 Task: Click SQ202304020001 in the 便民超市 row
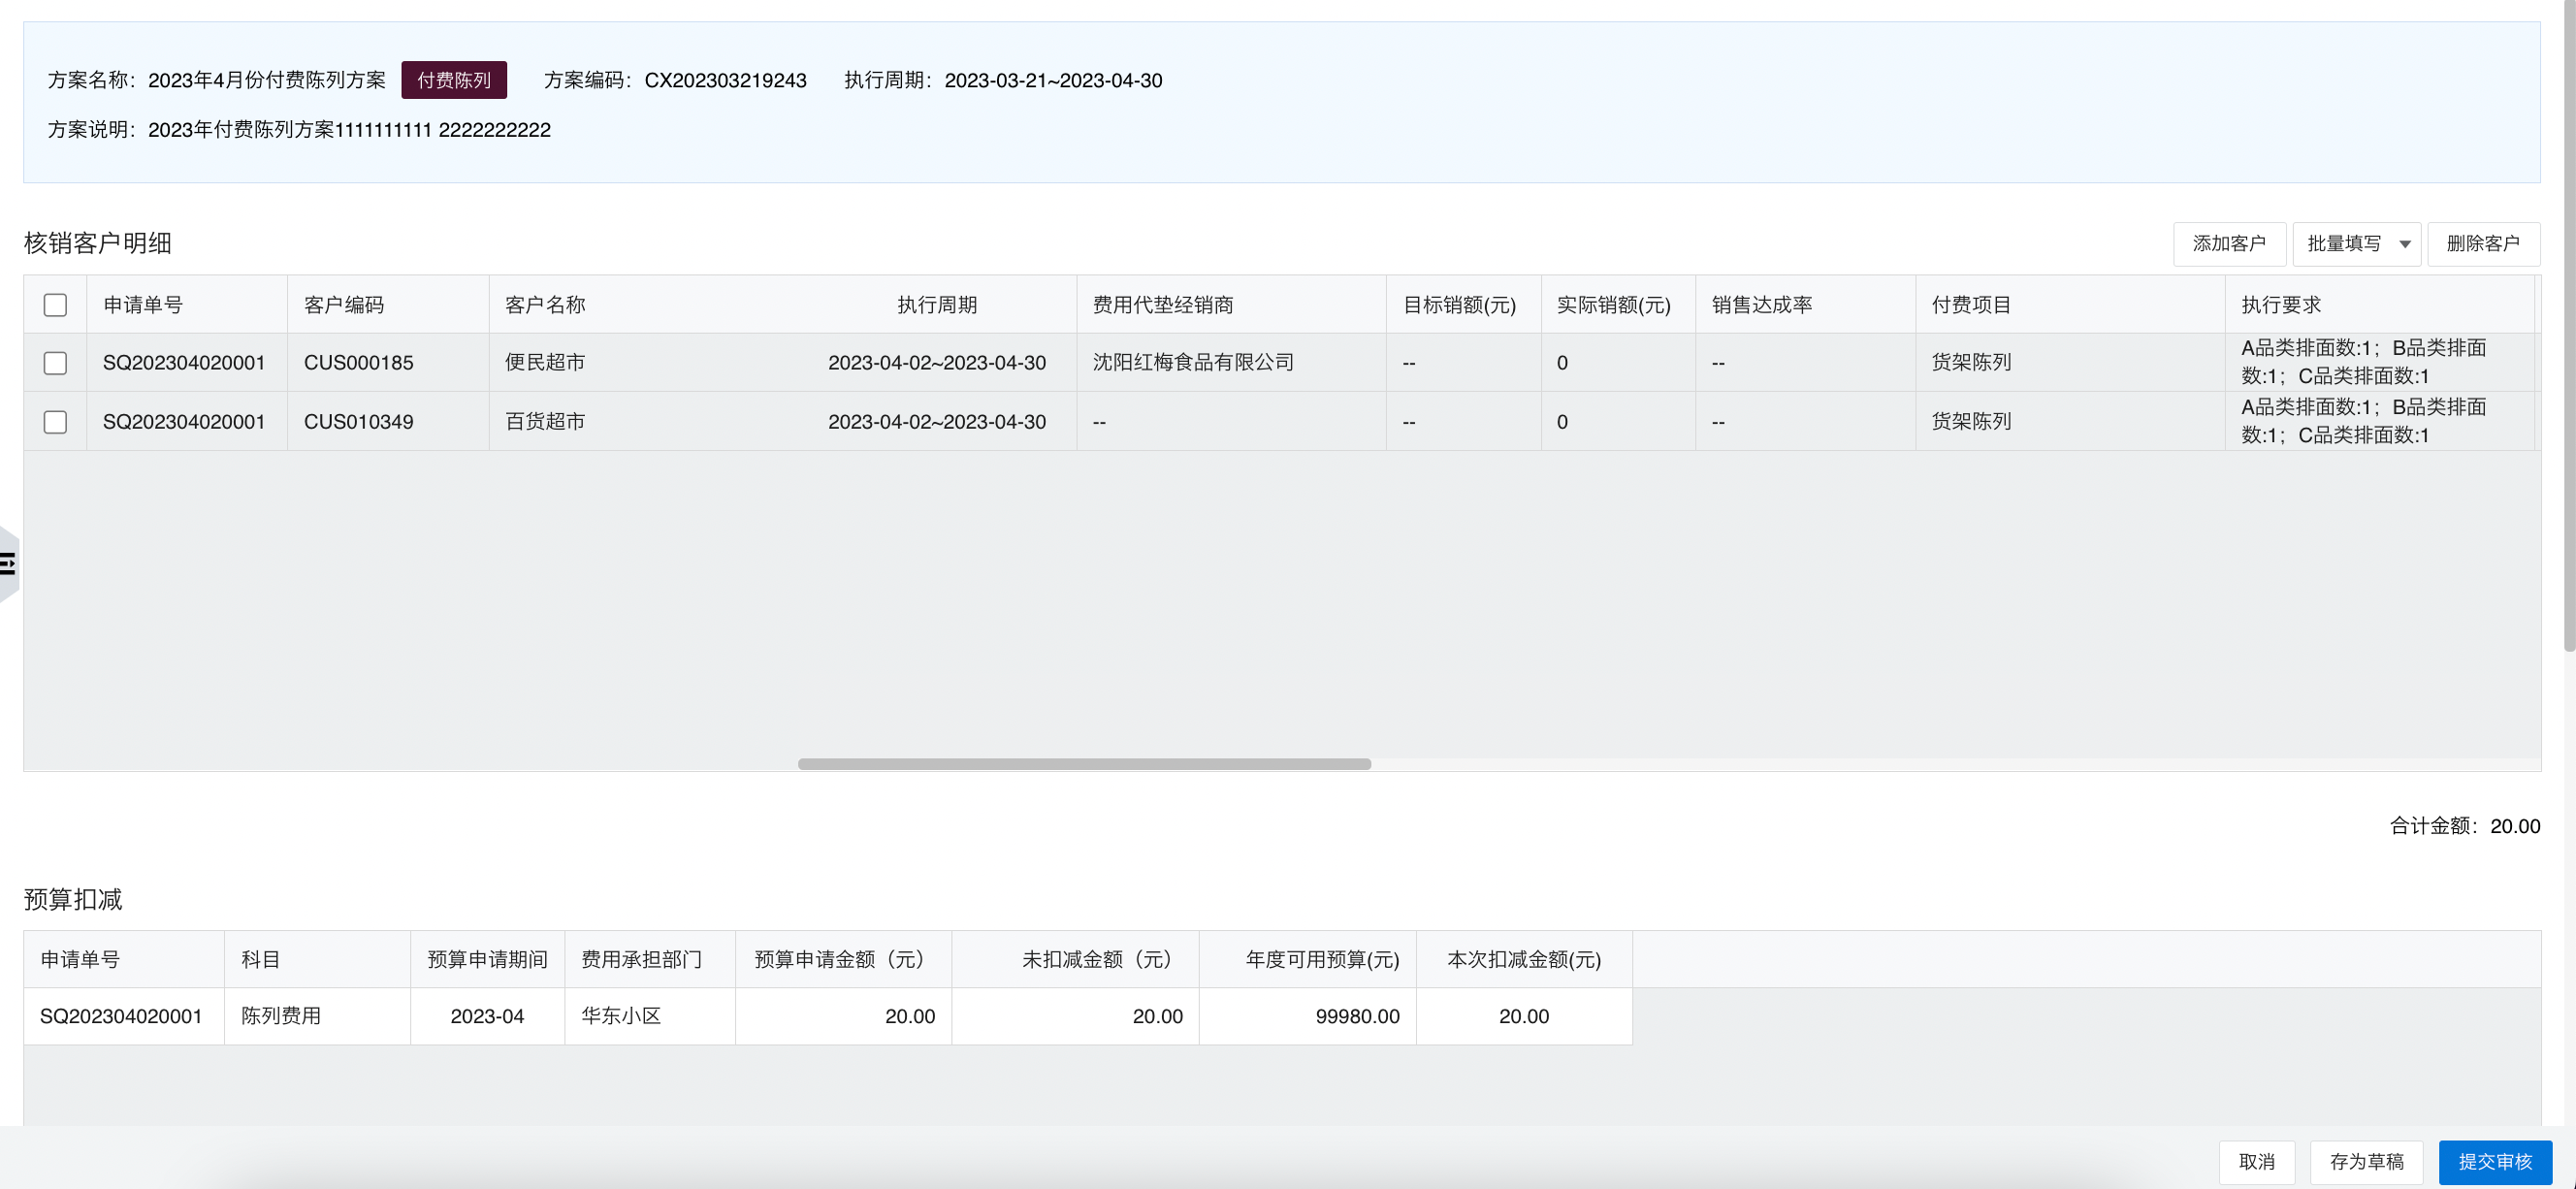click(184, 363)
